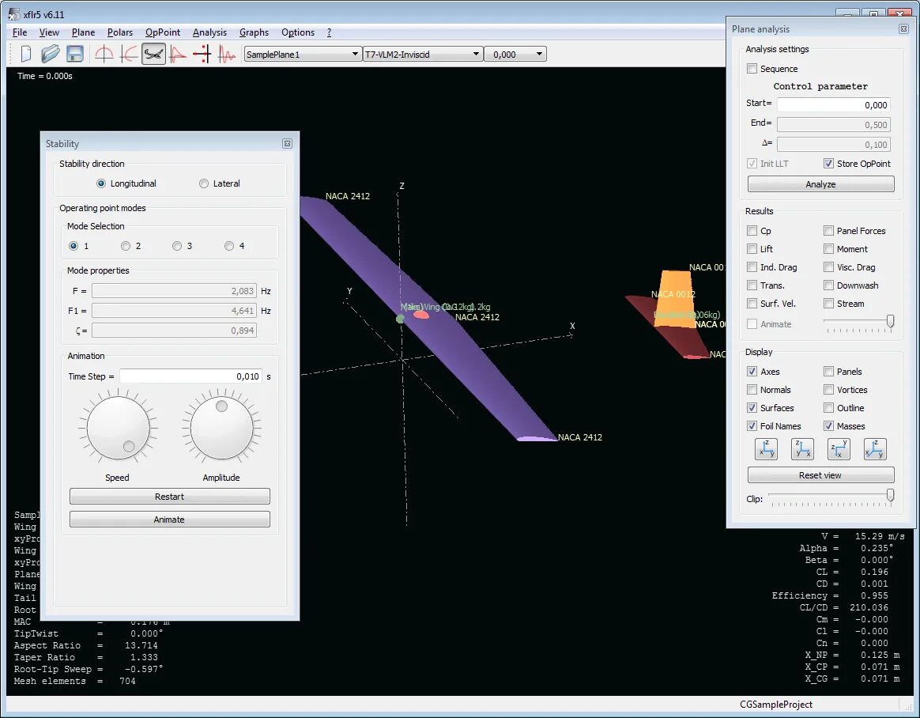Open the root locus view icon
The image size is (920, 718).
pos(202,54)
